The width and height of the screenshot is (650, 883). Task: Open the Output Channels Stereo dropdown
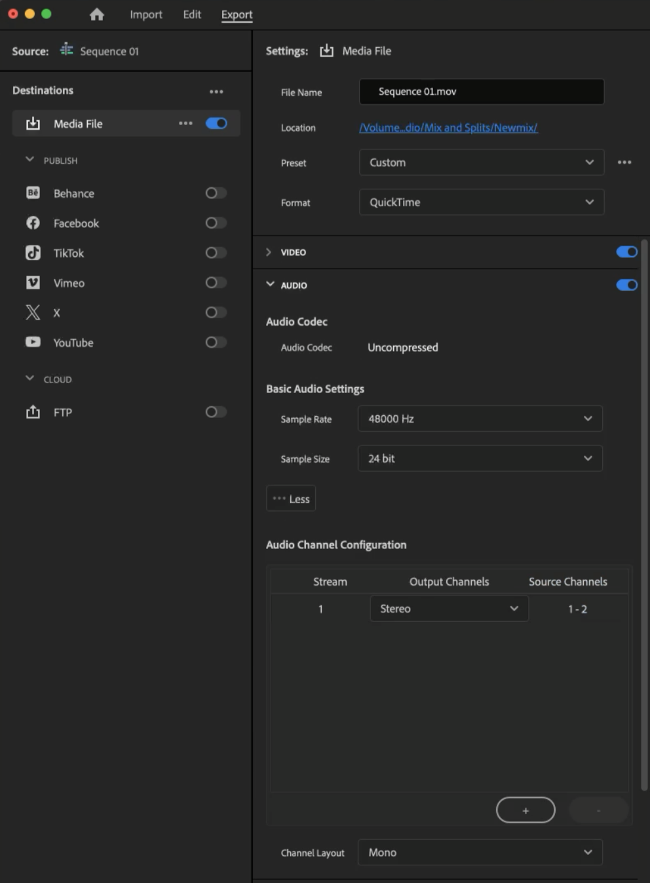[x=449, y=609]
